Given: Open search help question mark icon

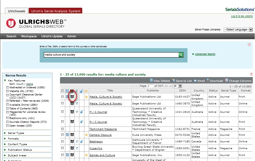Looking at the screenshot, I should point(249,45).
